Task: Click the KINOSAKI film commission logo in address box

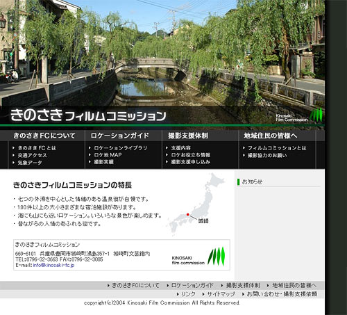Action: (x=198, y=257)
